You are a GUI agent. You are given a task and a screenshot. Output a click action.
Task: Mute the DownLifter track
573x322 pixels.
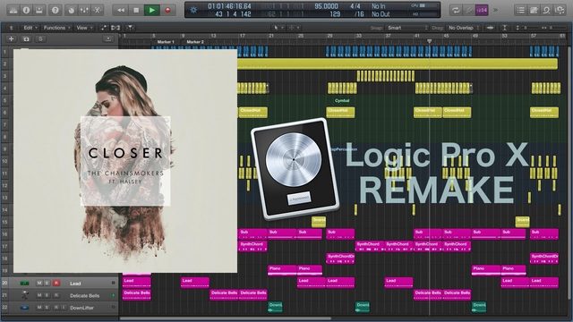(x=39, y=308)
